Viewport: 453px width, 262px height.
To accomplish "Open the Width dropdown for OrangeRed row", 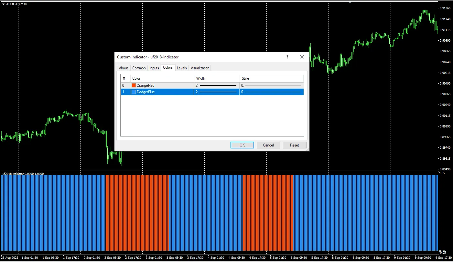I will pos(217,86).
